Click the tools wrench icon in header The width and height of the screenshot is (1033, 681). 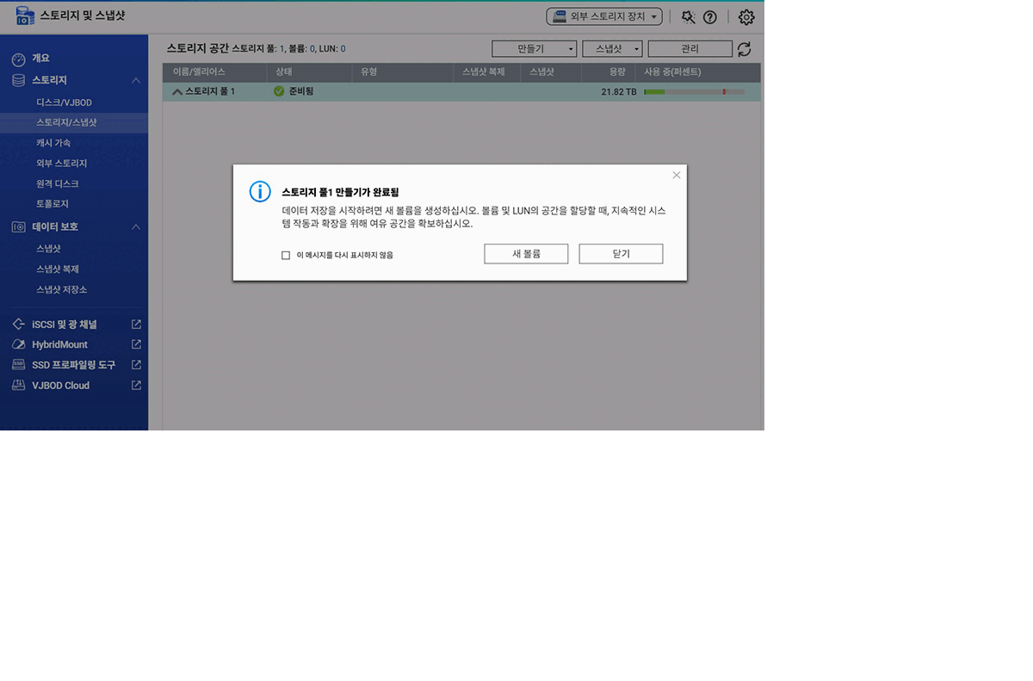coord(688,17)
